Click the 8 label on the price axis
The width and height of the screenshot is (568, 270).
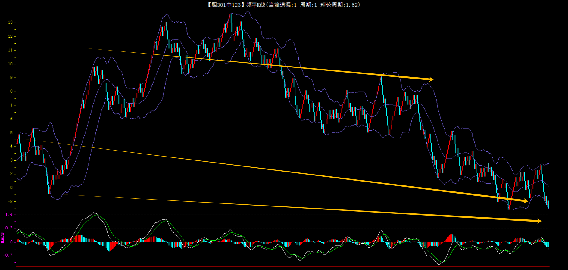click(11, 92)
